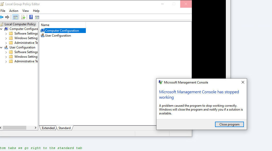Screen dimensions: 272x151
Task: Select Administrative Templates folder icon under User Configuration
Action: [x=11, y=61]
